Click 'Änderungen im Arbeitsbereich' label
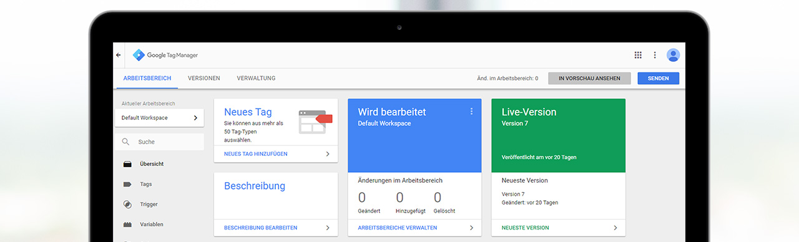Screen dimensions: 799x242 pos(400,180)
